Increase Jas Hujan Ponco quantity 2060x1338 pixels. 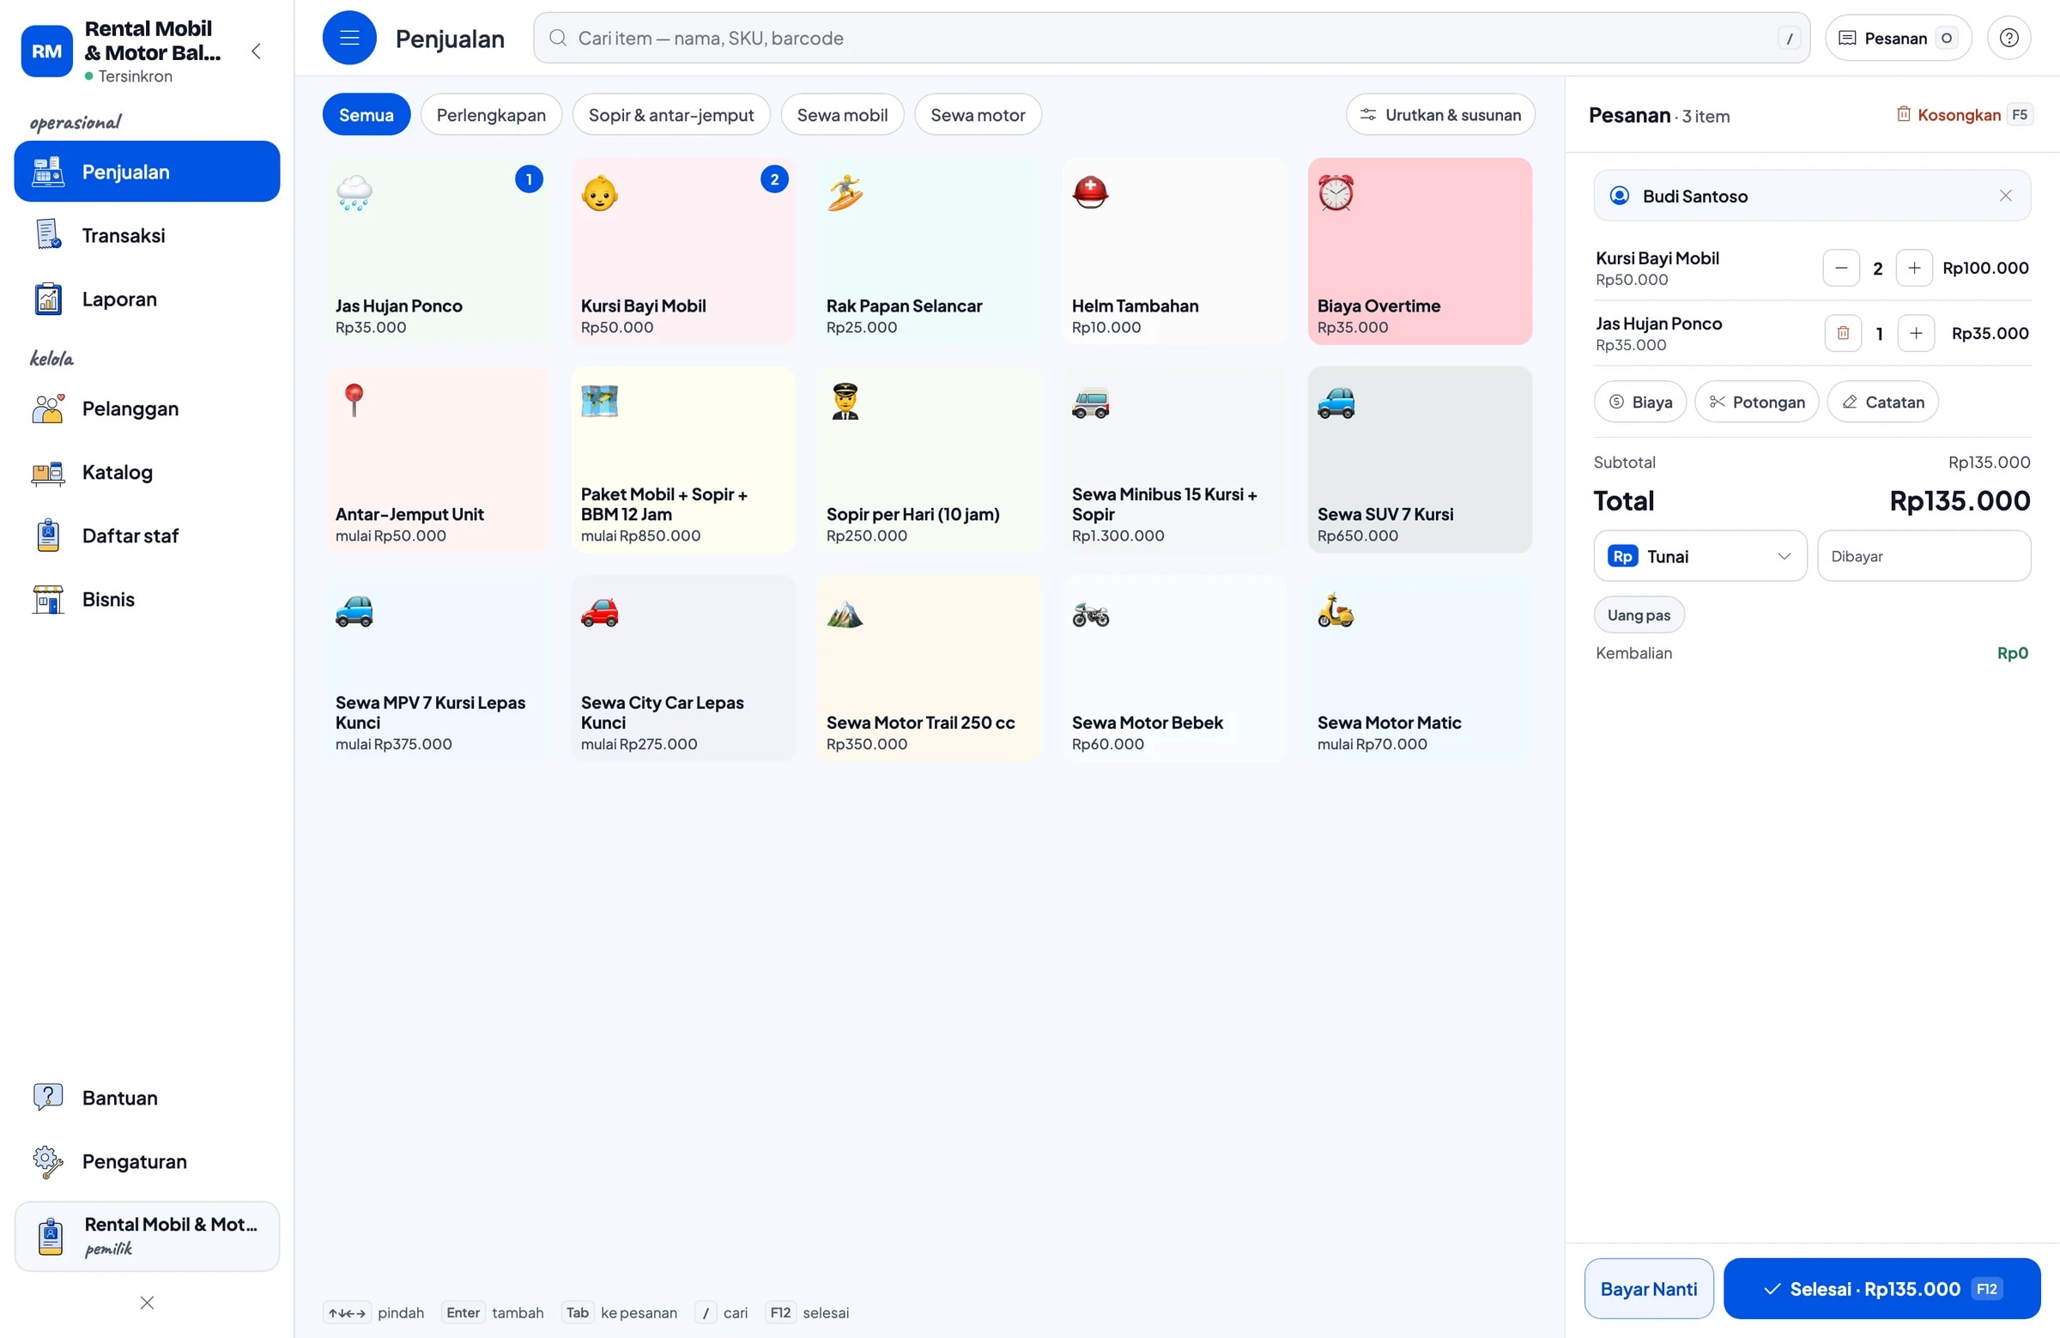[x=1916, y=333]
